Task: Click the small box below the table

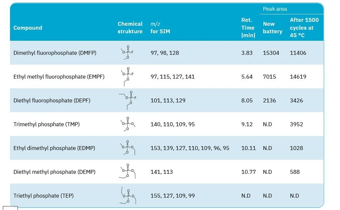Action: point(10,208)
